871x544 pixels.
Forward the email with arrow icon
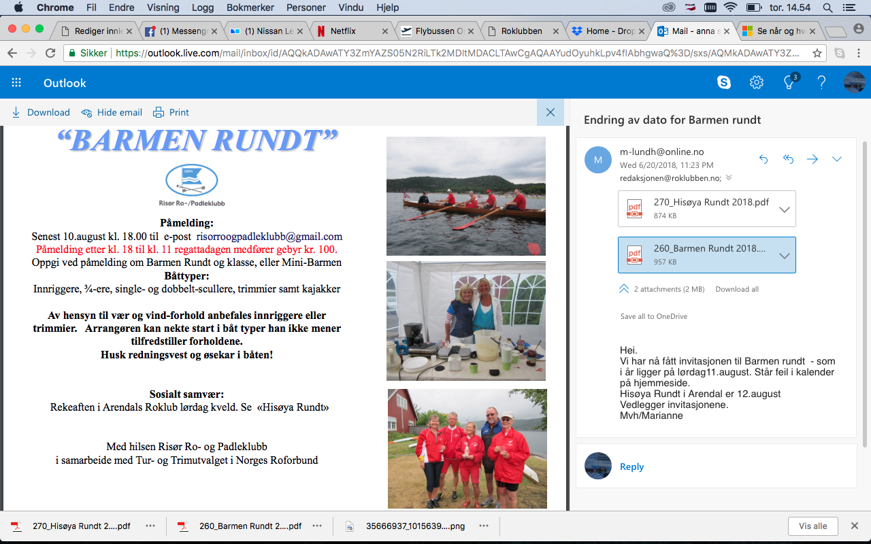click(812, 159)
